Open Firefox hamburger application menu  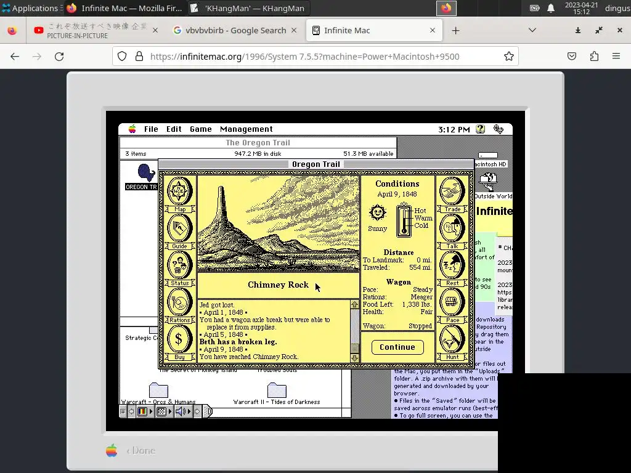(616, 56)
